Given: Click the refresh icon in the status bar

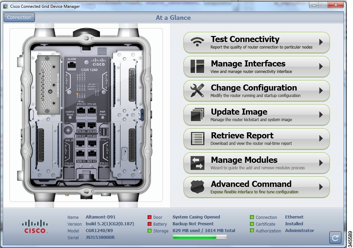Looking at the screenshot, I should coord(335,237).
